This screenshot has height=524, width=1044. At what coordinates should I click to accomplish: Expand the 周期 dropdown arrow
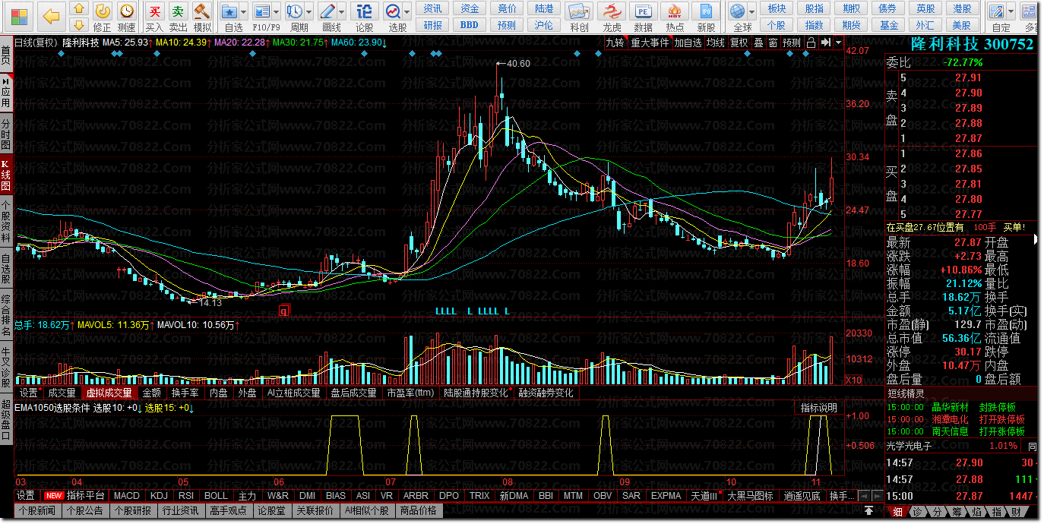309,12
